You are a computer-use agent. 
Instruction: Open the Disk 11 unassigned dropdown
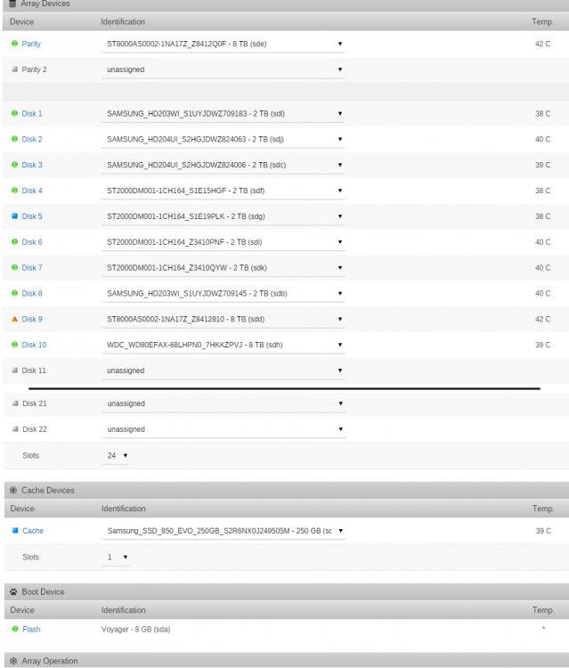[x=223, y=370]
